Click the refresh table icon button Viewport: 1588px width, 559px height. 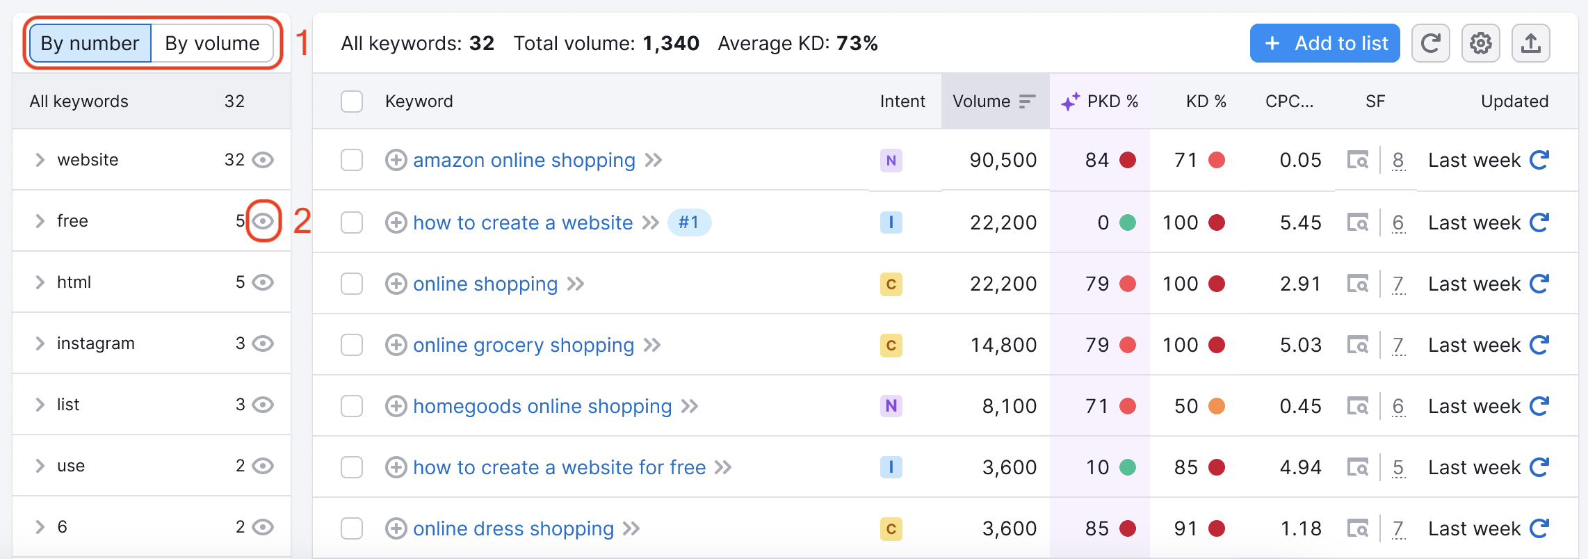(x=1430, y=43)
